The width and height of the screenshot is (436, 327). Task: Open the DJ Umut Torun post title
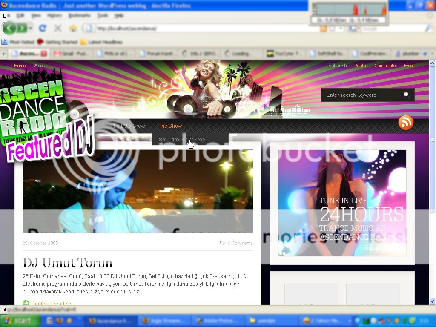(68, 262)
